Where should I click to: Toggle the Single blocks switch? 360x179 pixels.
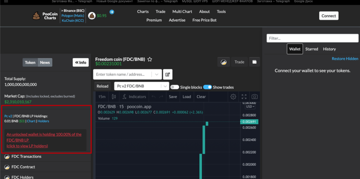175,87
